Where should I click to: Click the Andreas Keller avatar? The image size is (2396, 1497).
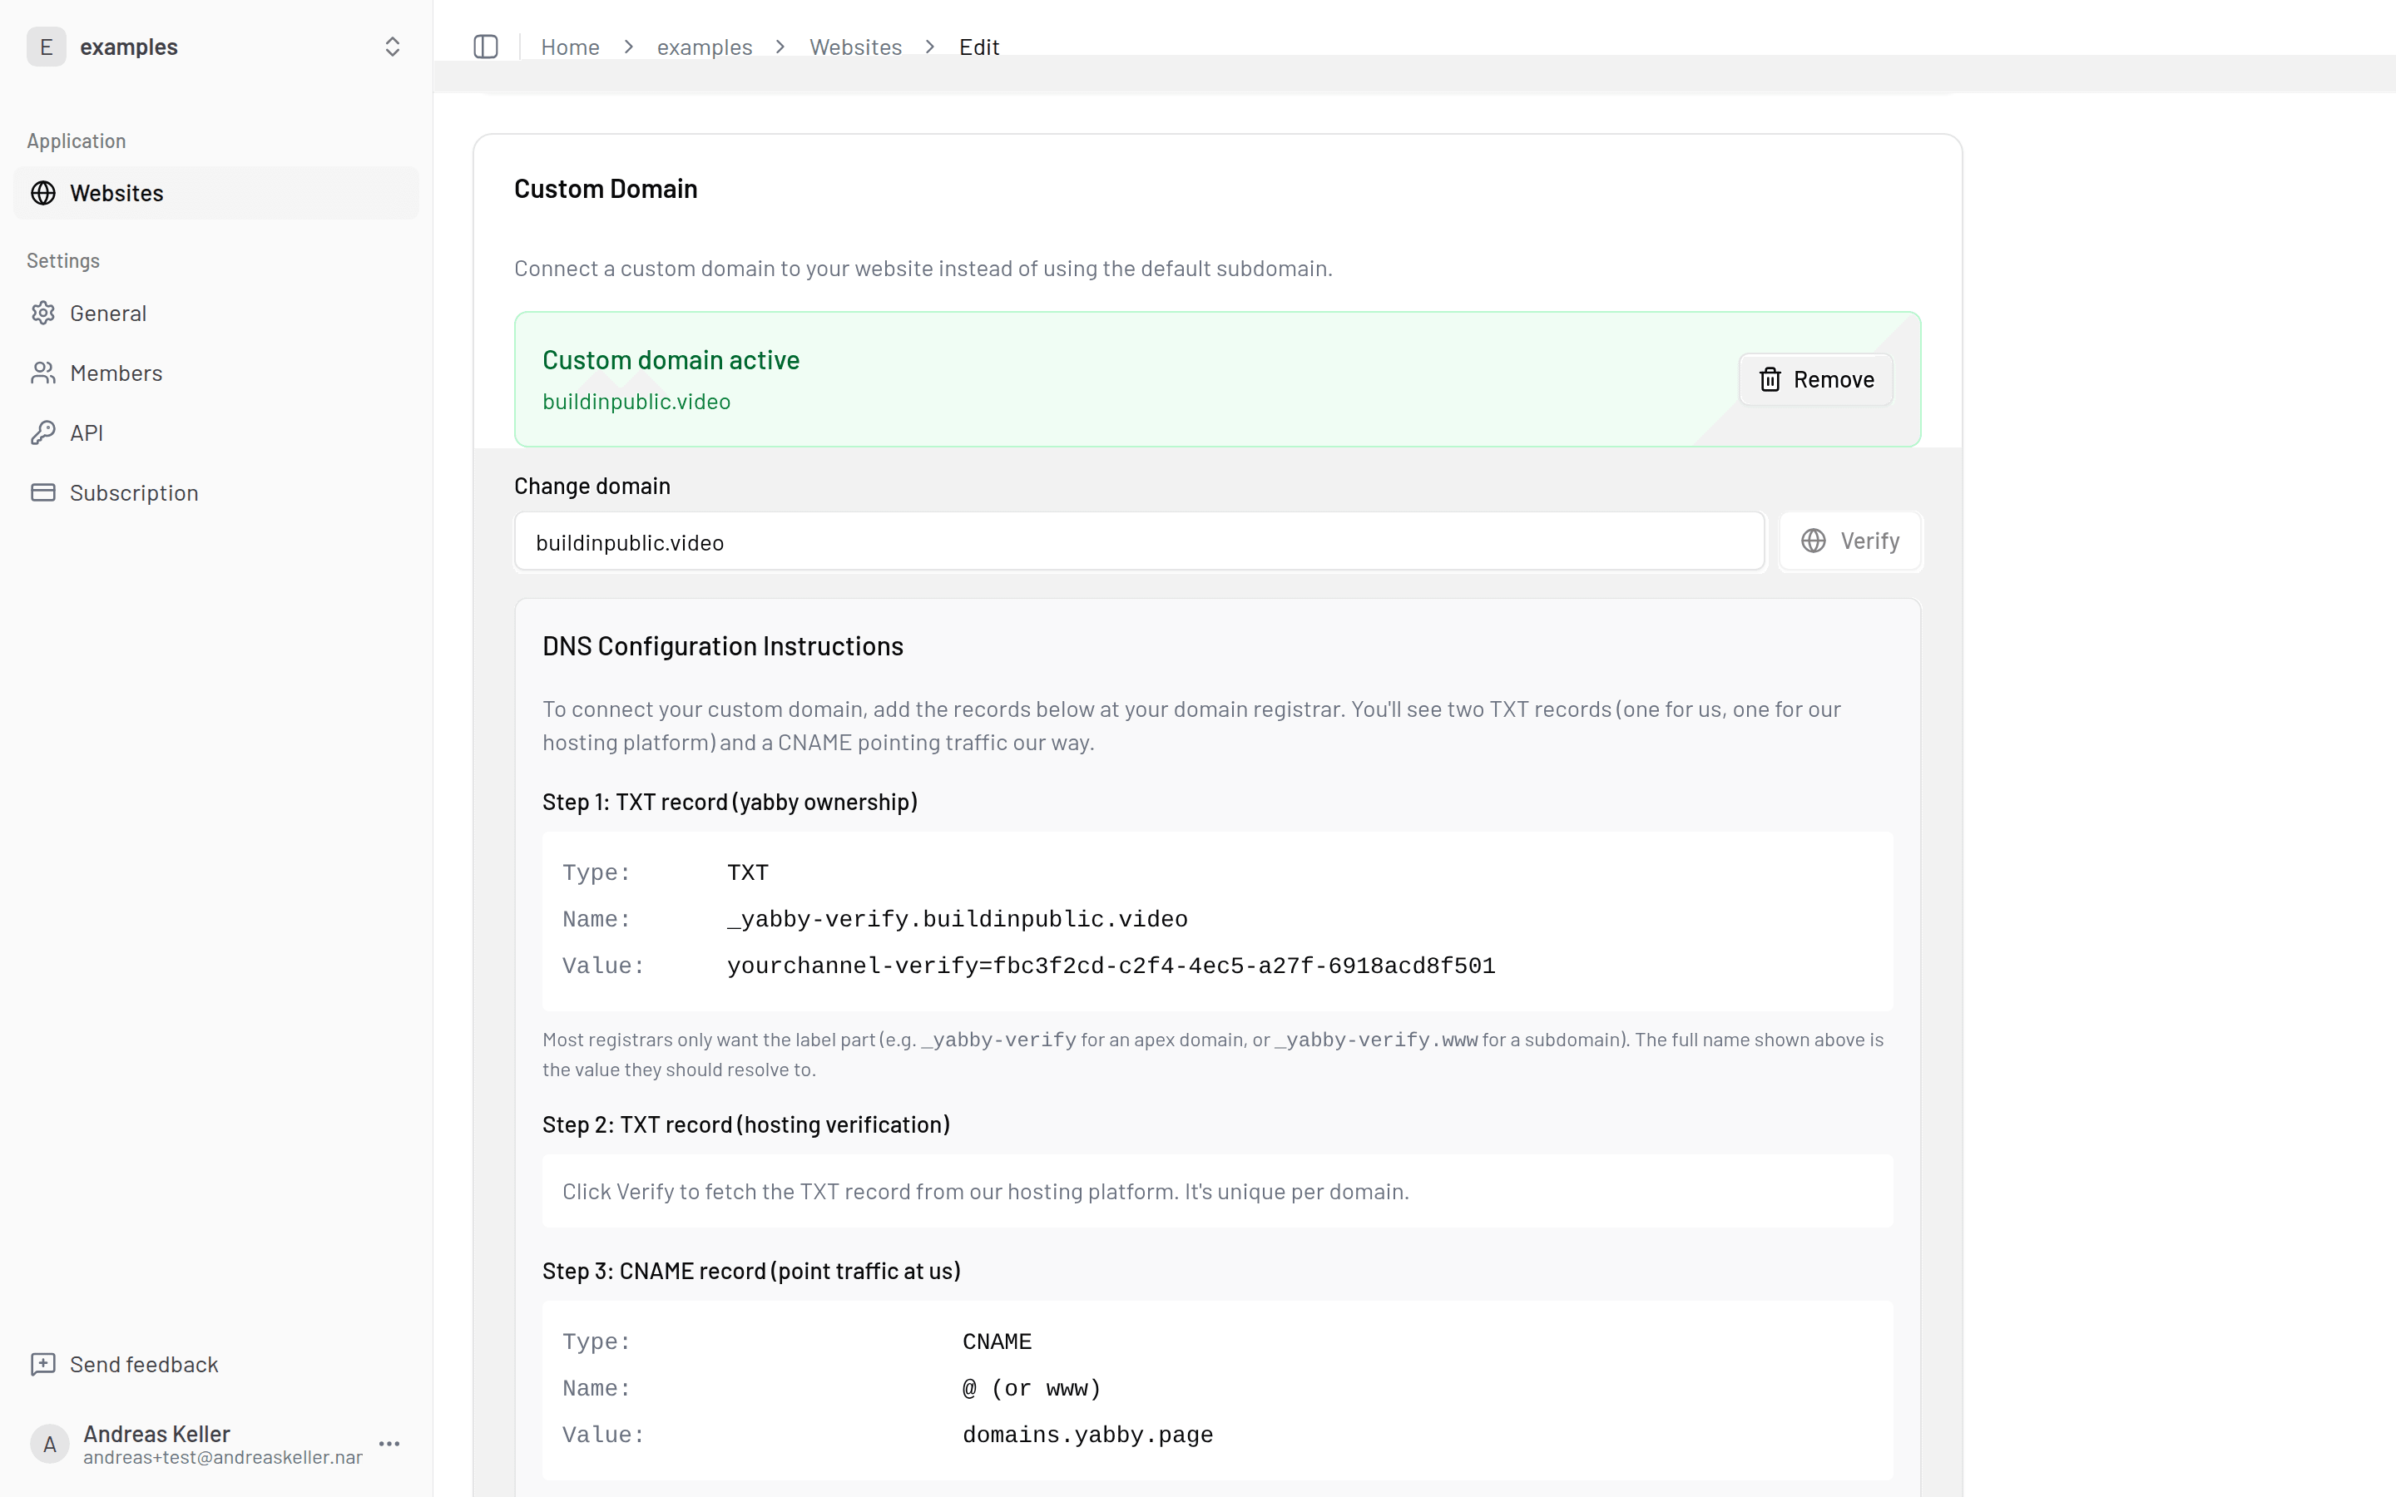pyautogui.click(x=50, y=1444)
